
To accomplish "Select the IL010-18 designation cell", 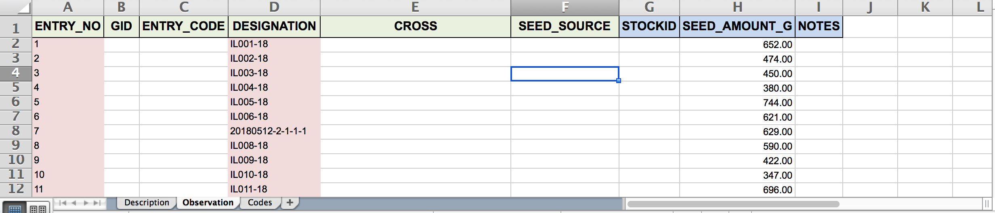I will [274, 175].
